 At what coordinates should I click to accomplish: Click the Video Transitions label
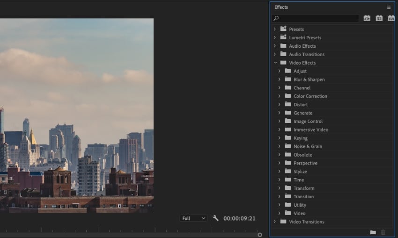tap(307, 222)
